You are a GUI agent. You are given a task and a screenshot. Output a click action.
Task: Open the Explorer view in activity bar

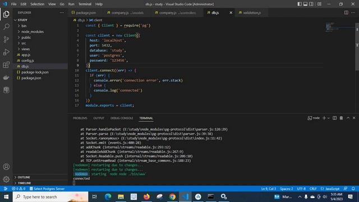(6, 14)
